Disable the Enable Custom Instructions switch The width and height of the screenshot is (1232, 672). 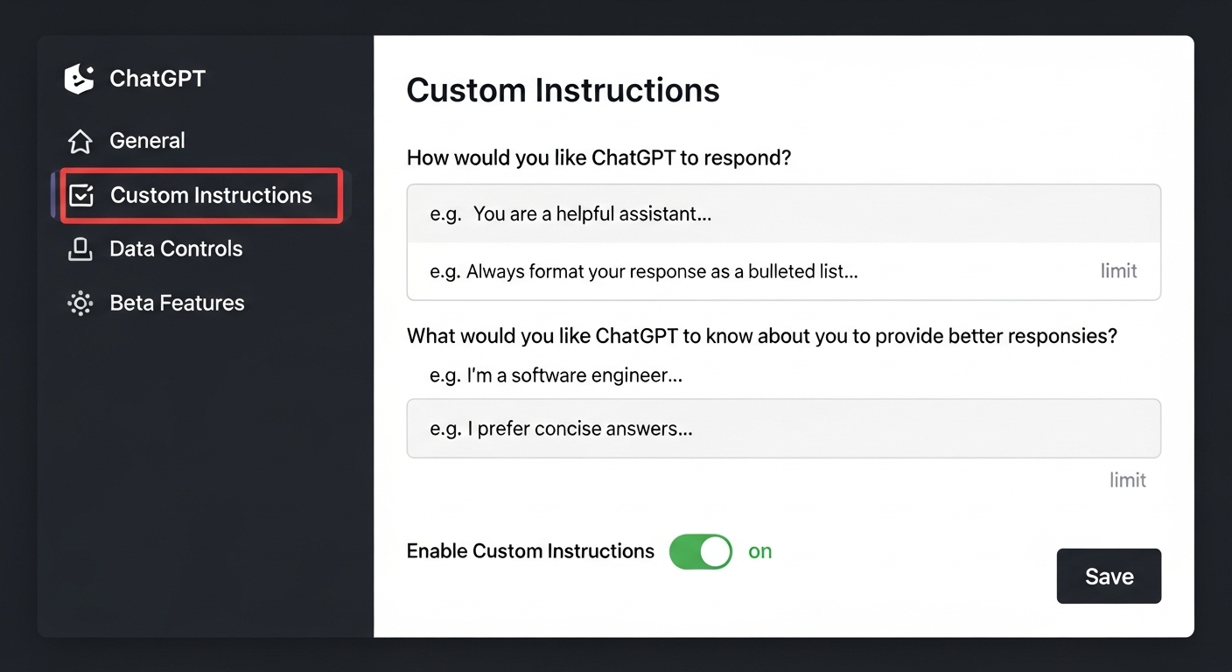click(700, 552)
